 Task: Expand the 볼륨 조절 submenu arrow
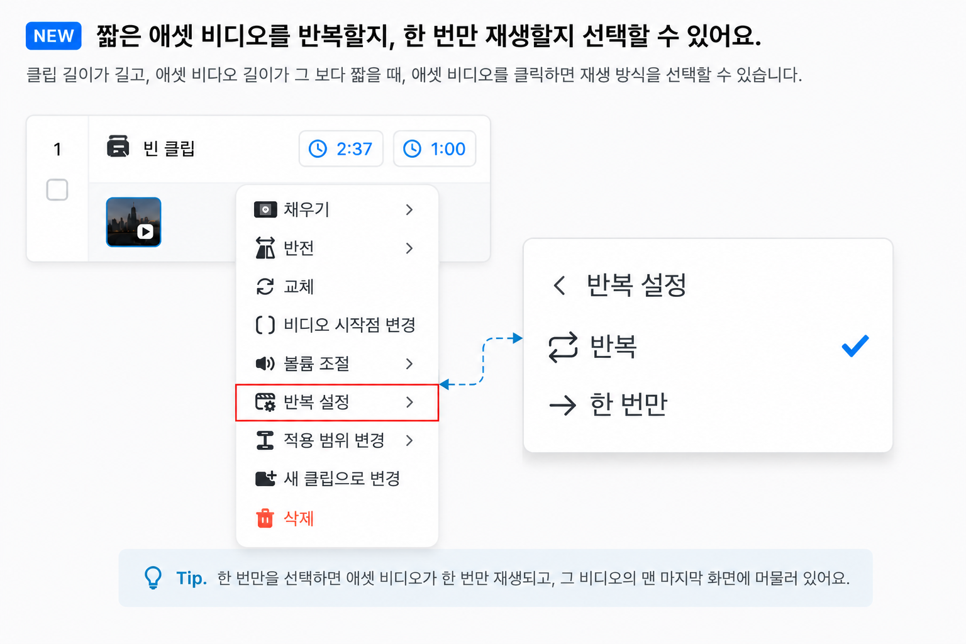(409, 364)
